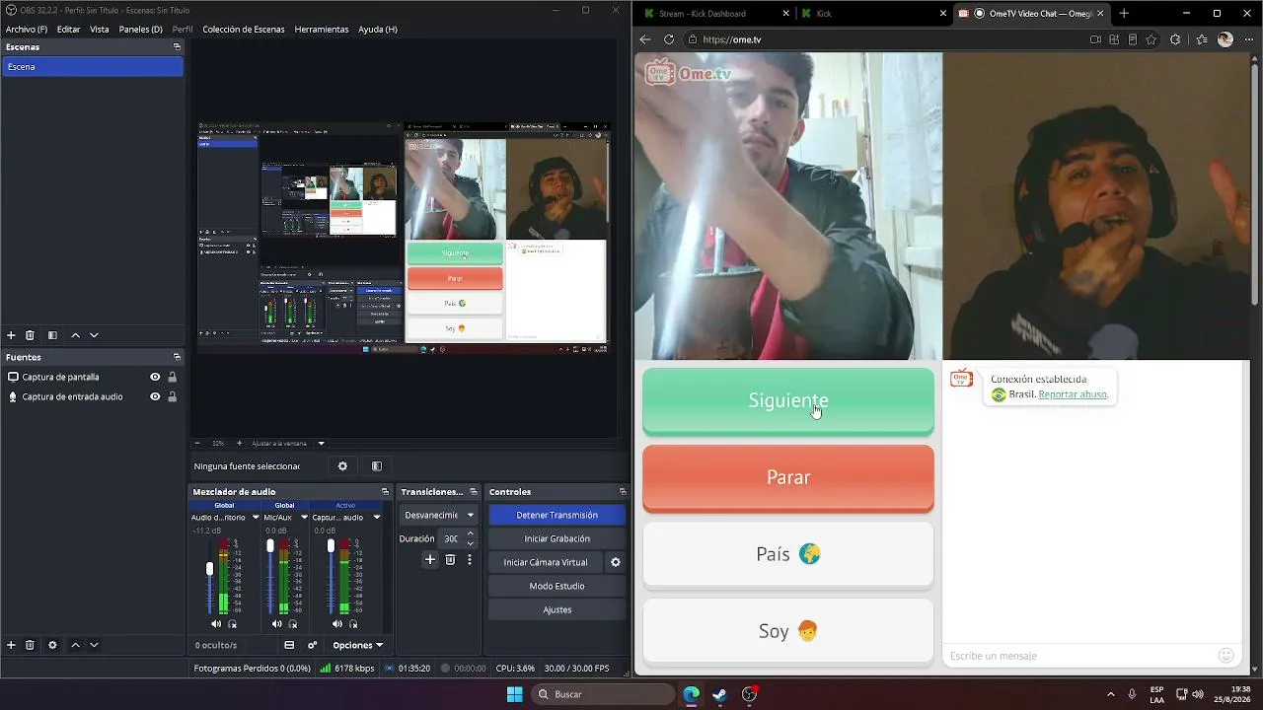Reload the ome.tv page
This screenshot has height=710, width=1263.
click(669, 39)
